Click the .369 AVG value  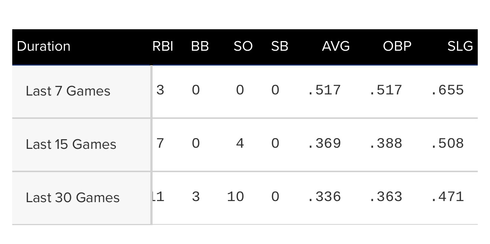[x=324, y=143]
